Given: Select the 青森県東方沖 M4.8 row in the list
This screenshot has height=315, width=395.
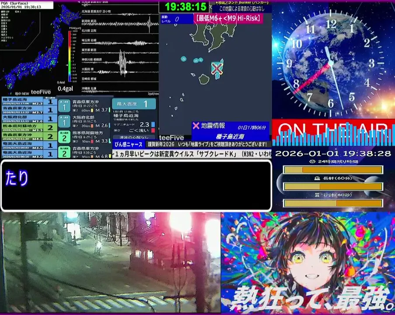Looking at the screenshot, I should click(29, 136).
